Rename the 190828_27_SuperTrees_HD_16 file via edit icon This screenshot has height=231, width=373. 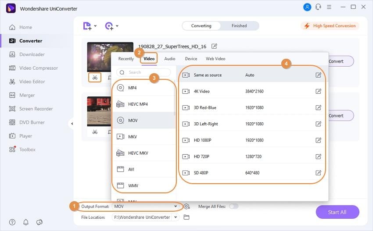click(x=214, y=46)
